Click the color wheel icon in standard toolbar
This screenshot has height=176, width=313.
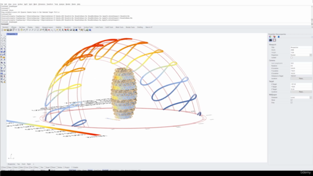pyautogui.click(x=68, y=30)
